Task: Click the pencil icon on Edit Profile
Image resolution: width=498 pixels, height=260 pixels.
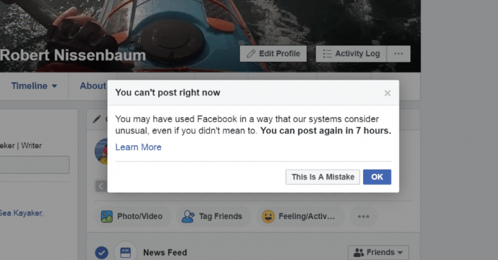Action: coord(251,54)
